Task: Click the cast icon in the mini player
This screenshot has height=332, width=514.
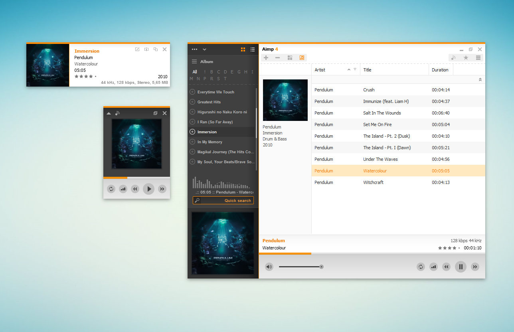Action: pyautogui.click(x=117, y=113)
